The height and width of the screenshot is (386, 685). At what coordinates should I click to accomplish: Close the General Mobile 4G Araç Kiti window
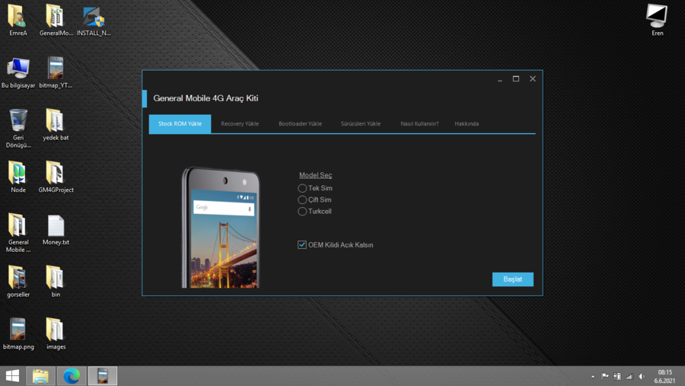coord(533,78)
